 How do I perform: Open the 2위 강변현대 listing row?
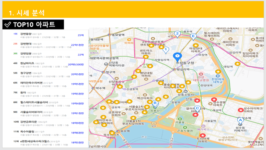(x=49, y=45)
